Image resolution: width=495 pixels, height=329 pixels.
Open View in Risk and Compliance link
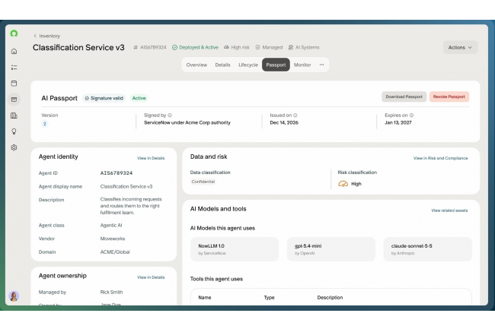tap(440, 158)
